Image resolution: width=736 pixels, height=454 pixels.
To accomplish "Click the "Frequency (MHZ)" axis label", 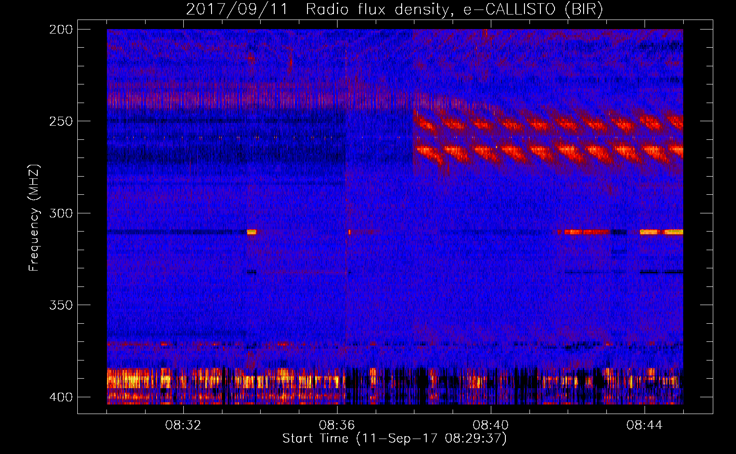I will point(34,217).
